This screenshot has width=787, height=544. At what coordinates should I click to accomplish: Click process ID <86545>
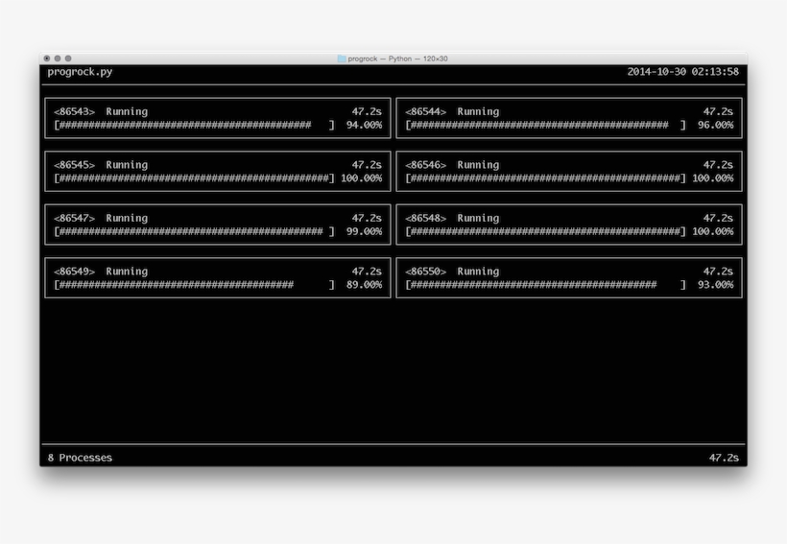tap(74, 165)
